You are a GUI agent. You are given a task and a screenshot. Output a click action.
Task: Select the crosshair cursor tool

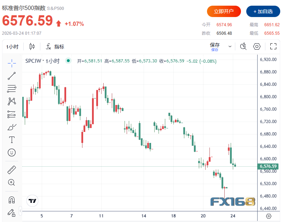click(12, 63)
